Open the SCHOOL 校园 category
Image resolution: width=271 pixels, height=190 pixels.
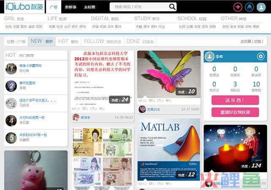coord(192,19)
